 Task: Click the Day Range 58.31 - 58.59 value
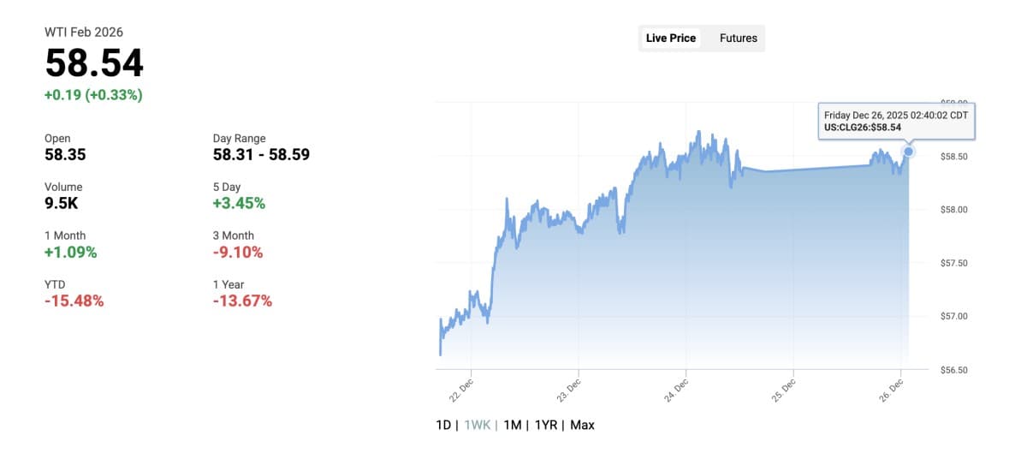pyautogui.click(x=261, y=154)
